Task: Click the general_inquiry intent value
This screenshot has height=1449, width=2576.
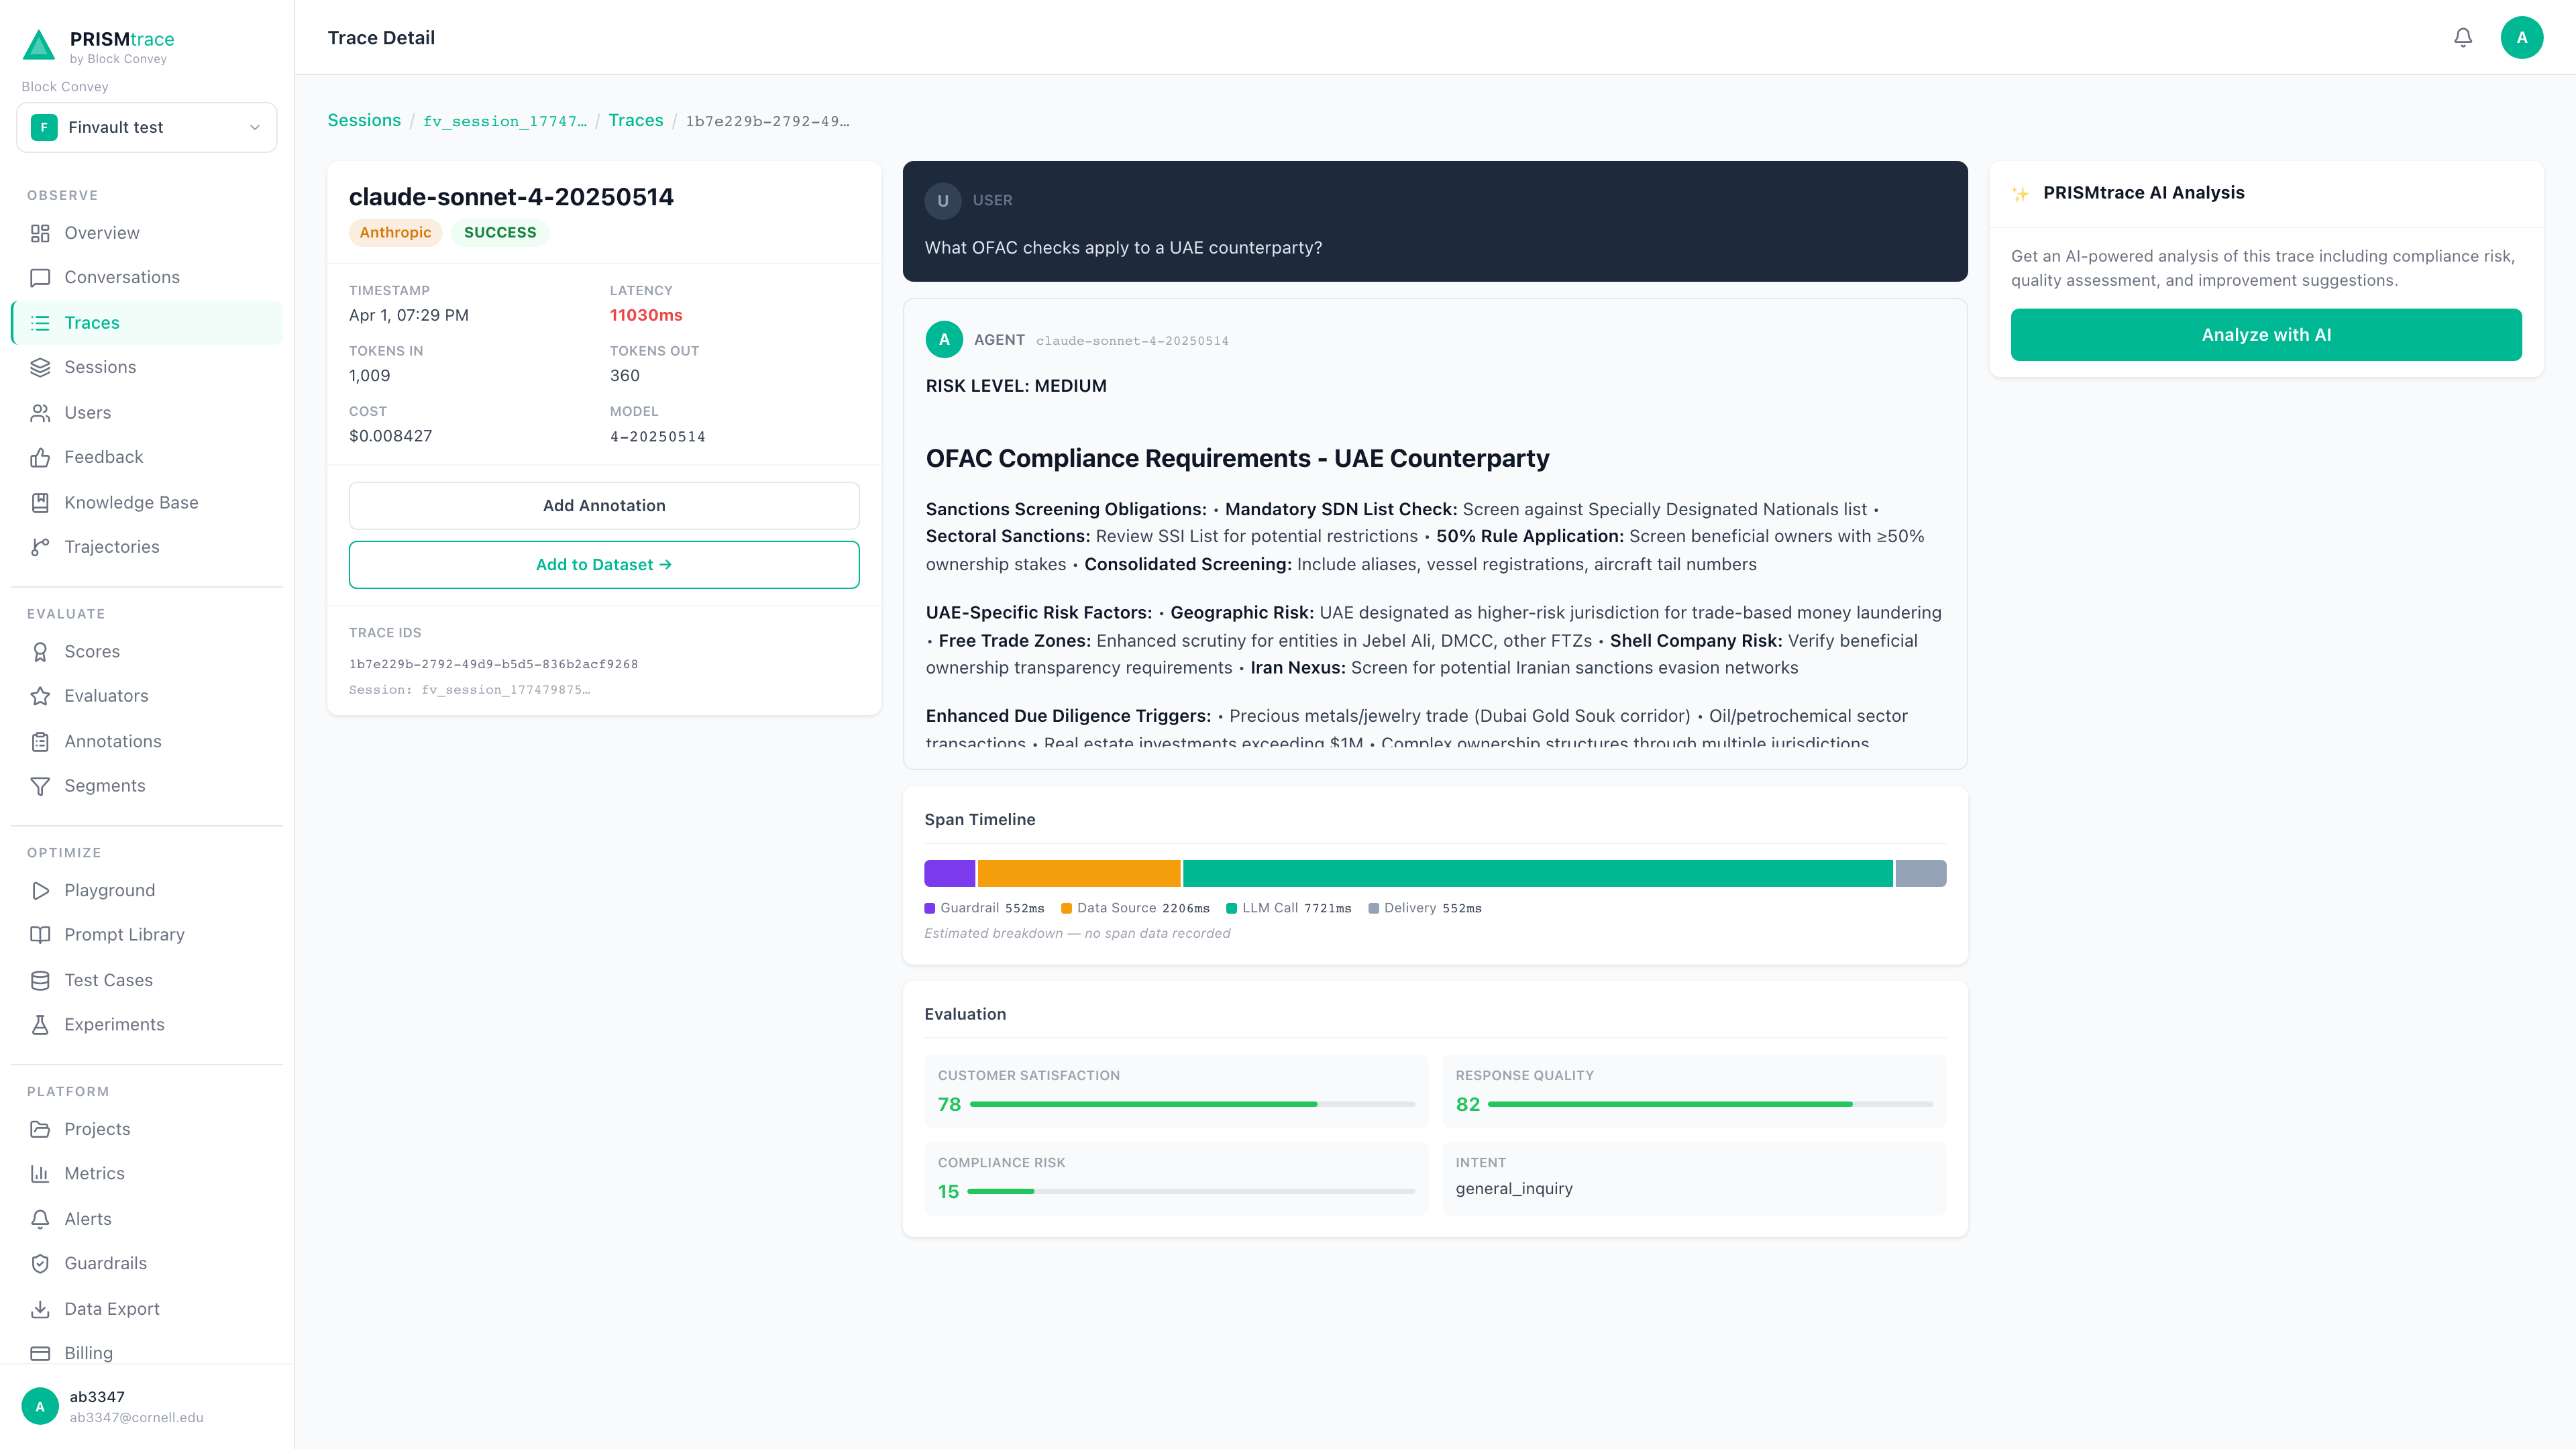Action: tap(1514, 1188)
